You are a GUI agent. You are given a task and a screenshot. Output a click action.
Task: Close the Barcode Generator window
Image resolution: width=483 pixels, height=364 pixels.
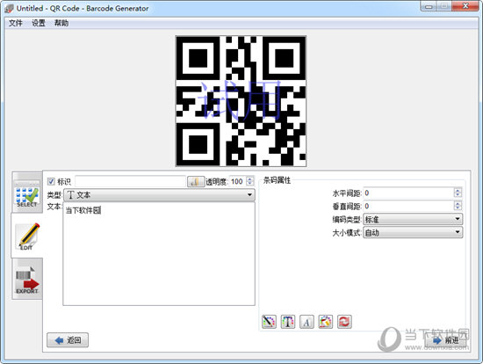(x=465, y=6)
